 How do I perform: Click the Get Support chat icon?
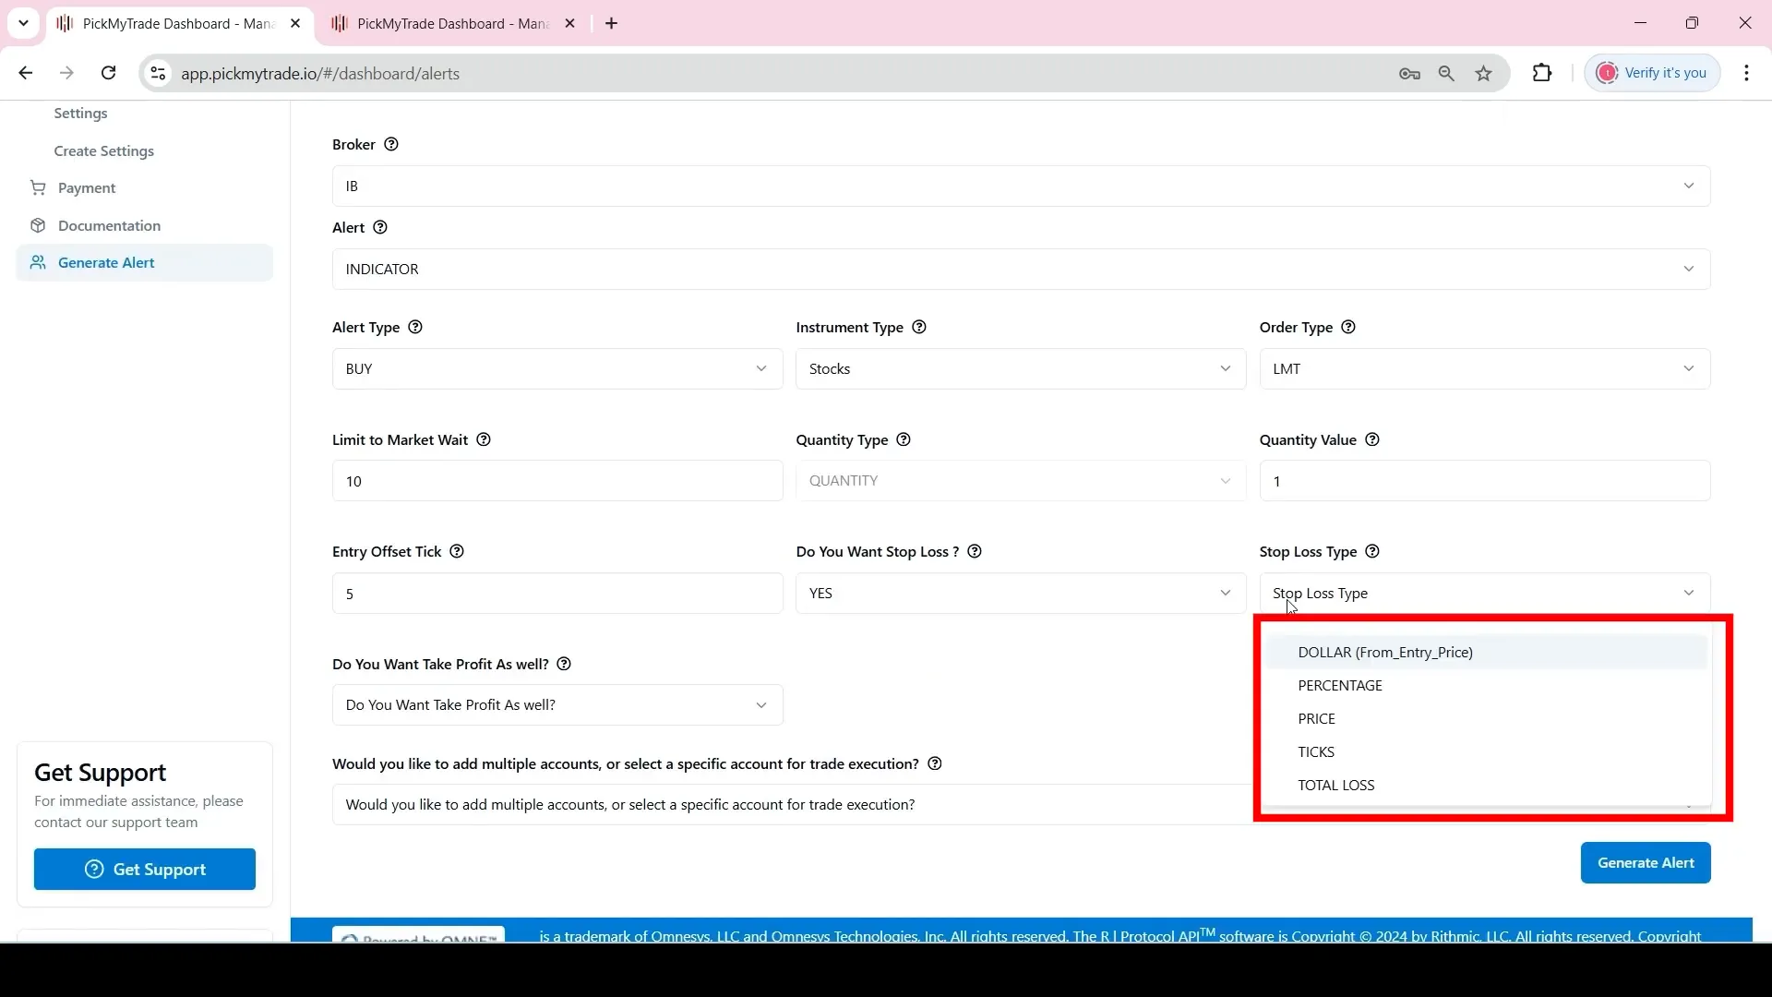pos(94,870)
